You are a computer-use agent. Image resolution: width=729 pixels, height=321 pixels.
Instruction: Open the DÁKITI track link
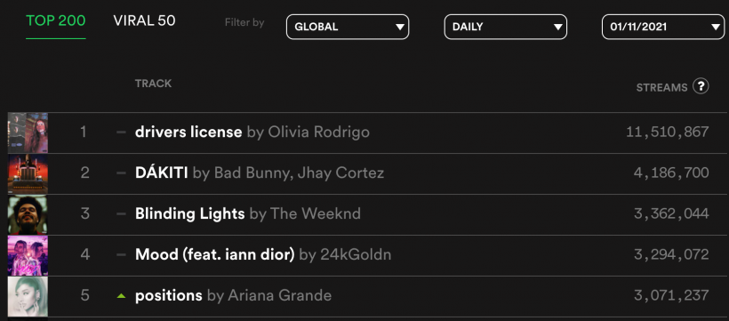(161, 173)
